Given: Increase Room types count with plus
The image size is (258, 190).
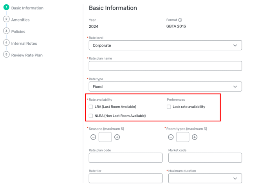Looking at the screenshot, I should [x=195, y=137].
